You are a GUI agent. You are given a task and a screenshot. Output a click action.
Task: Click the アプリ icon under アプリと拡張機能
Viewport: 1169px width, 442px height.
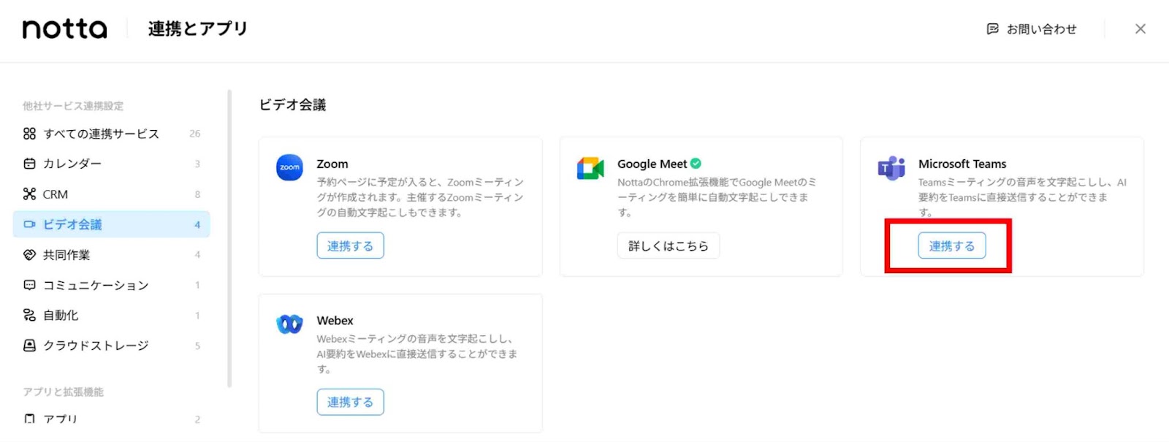29,419
